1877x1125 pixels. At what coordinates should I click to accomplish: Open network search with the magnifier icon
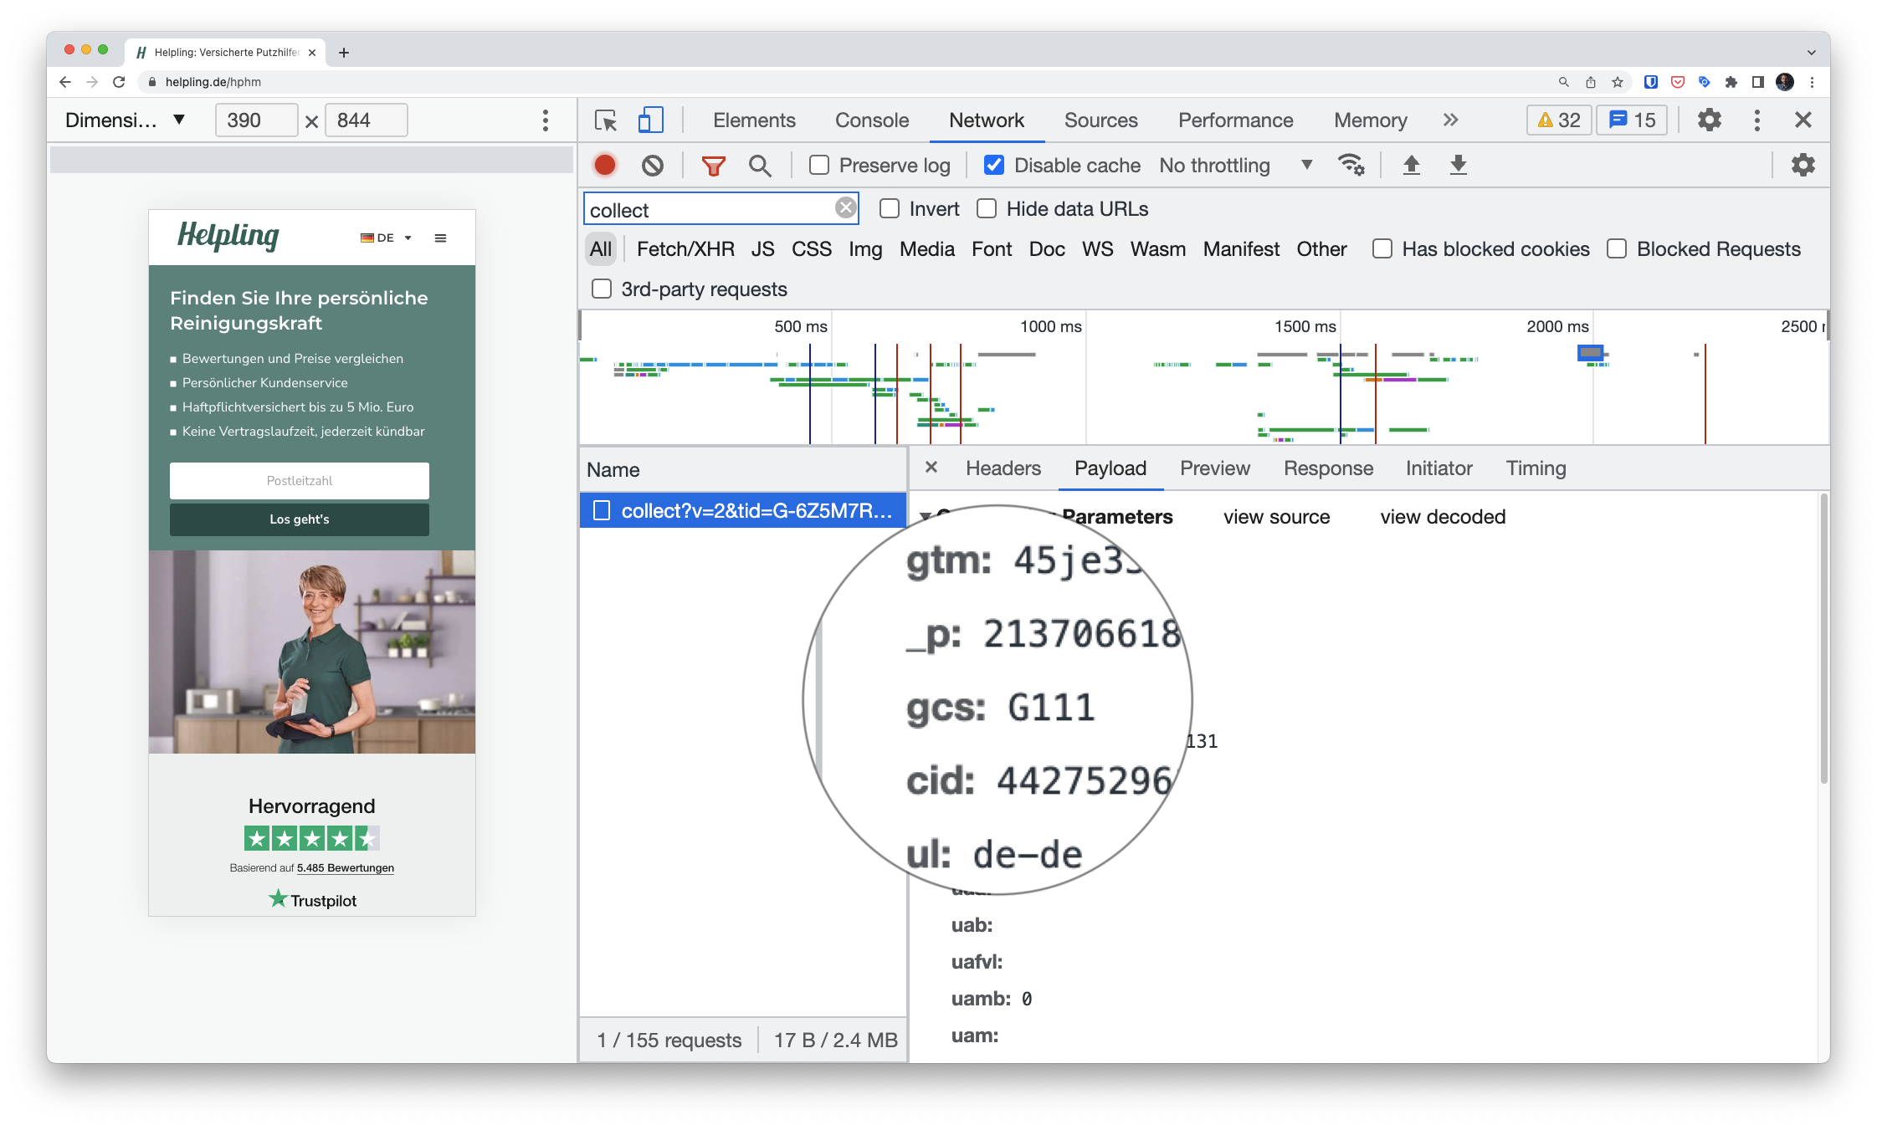760,166
